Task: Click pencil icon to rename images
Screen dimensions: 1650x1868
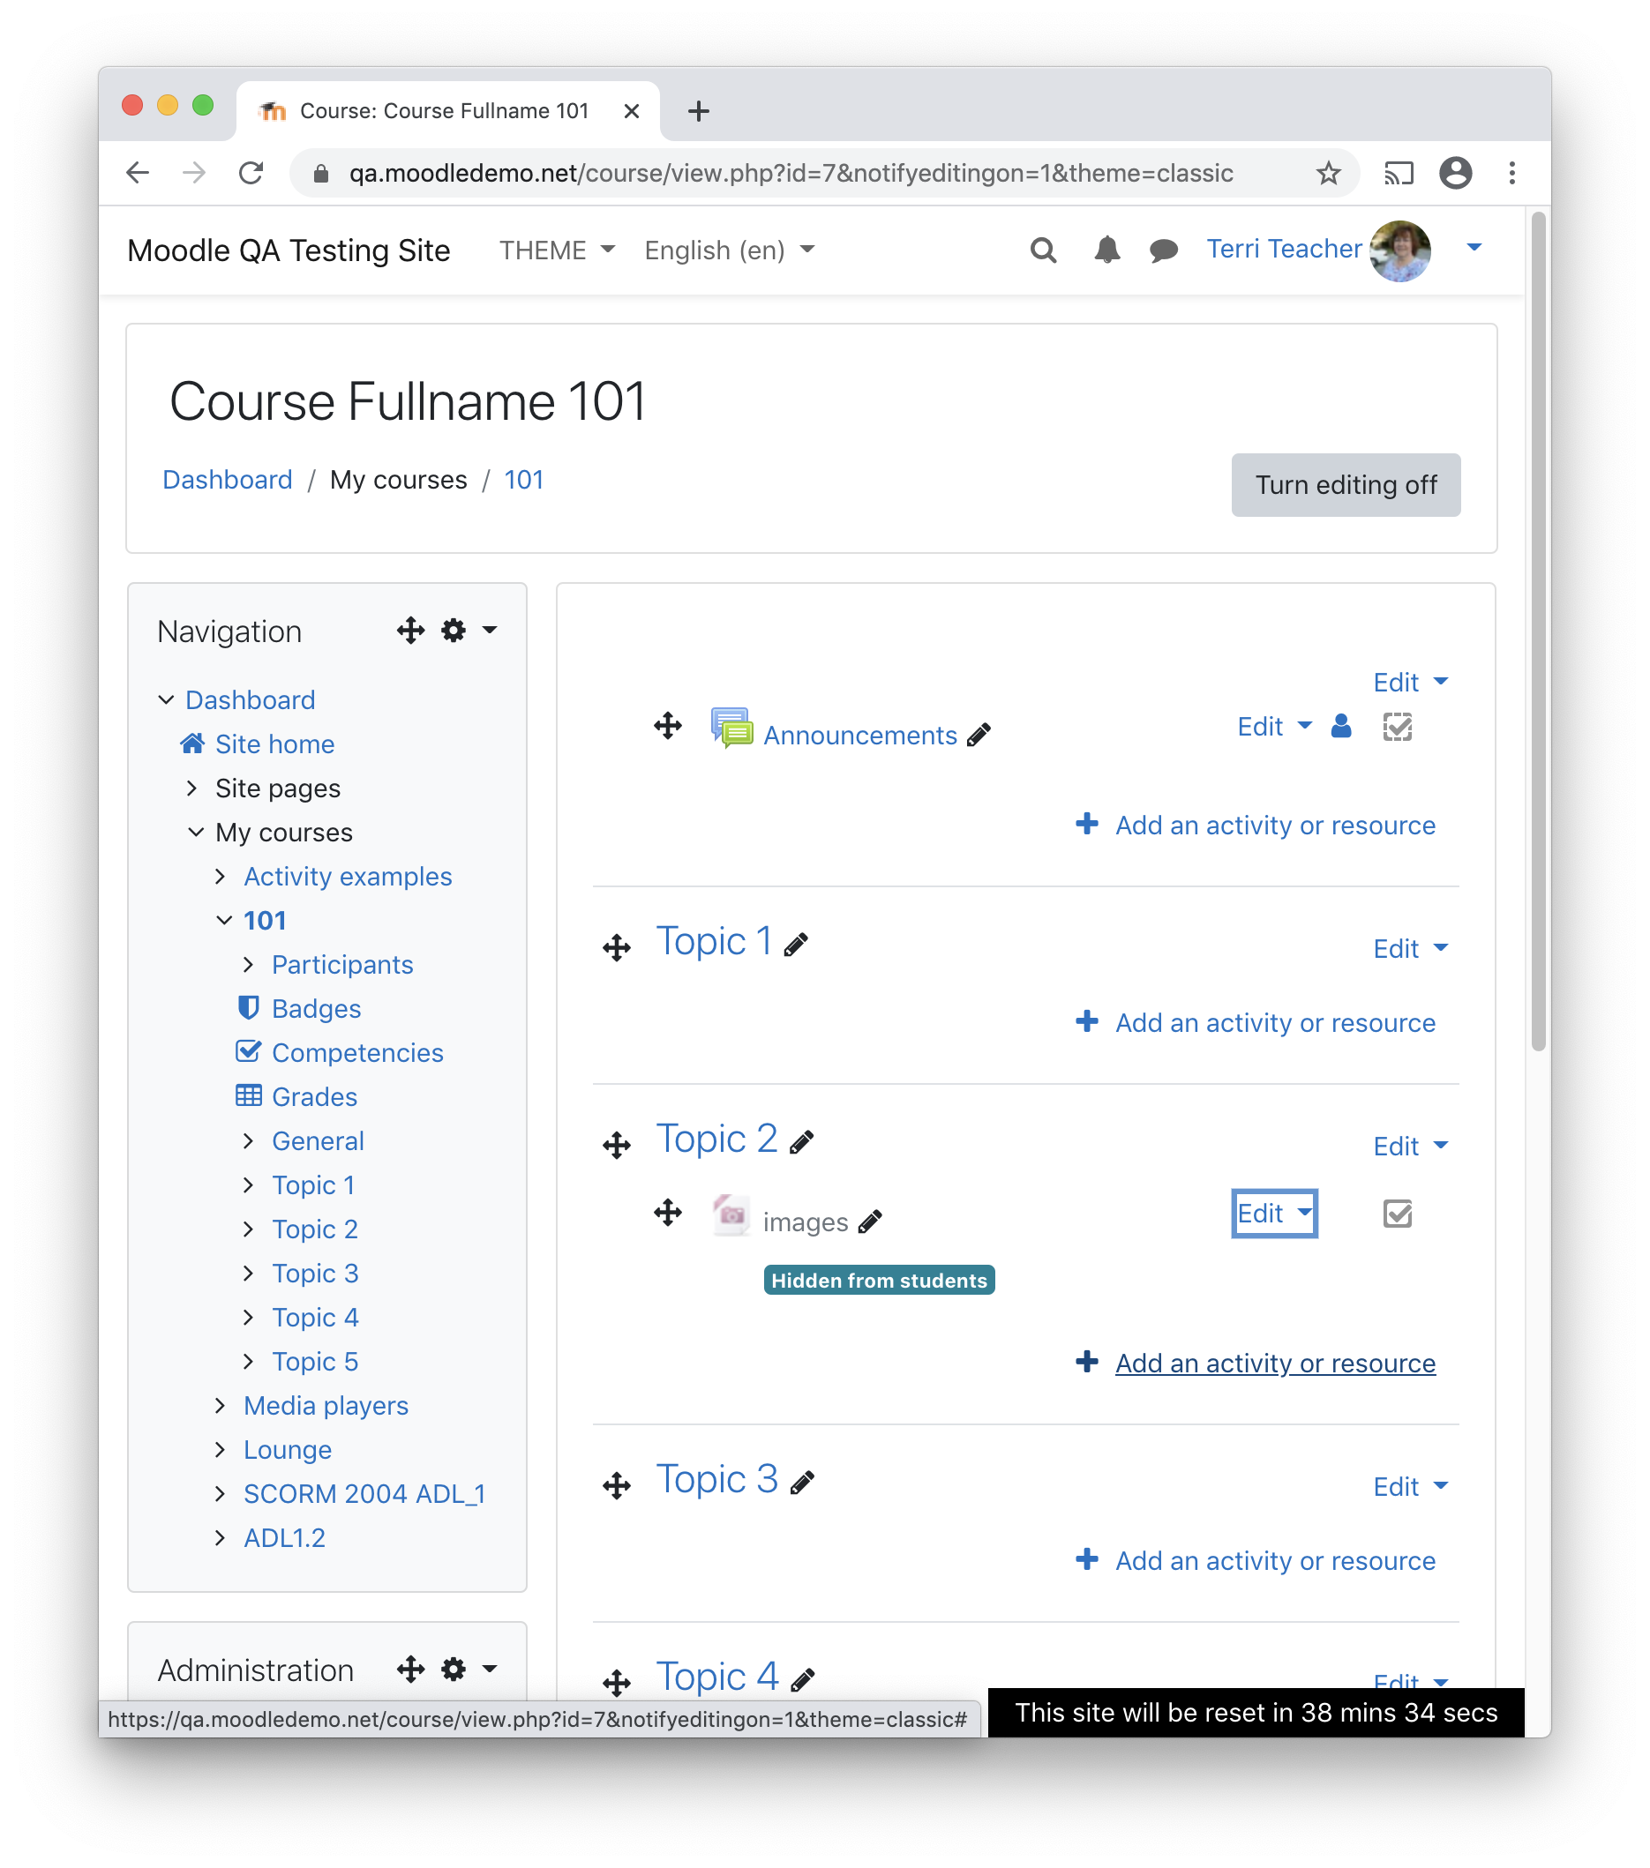Action: (870, 1221)
